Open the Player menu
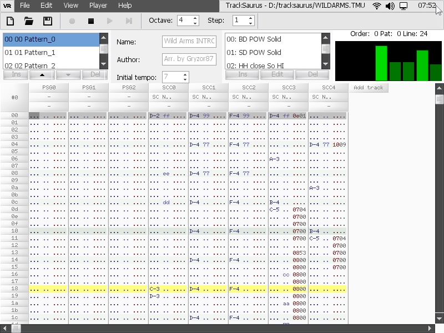 98,6
